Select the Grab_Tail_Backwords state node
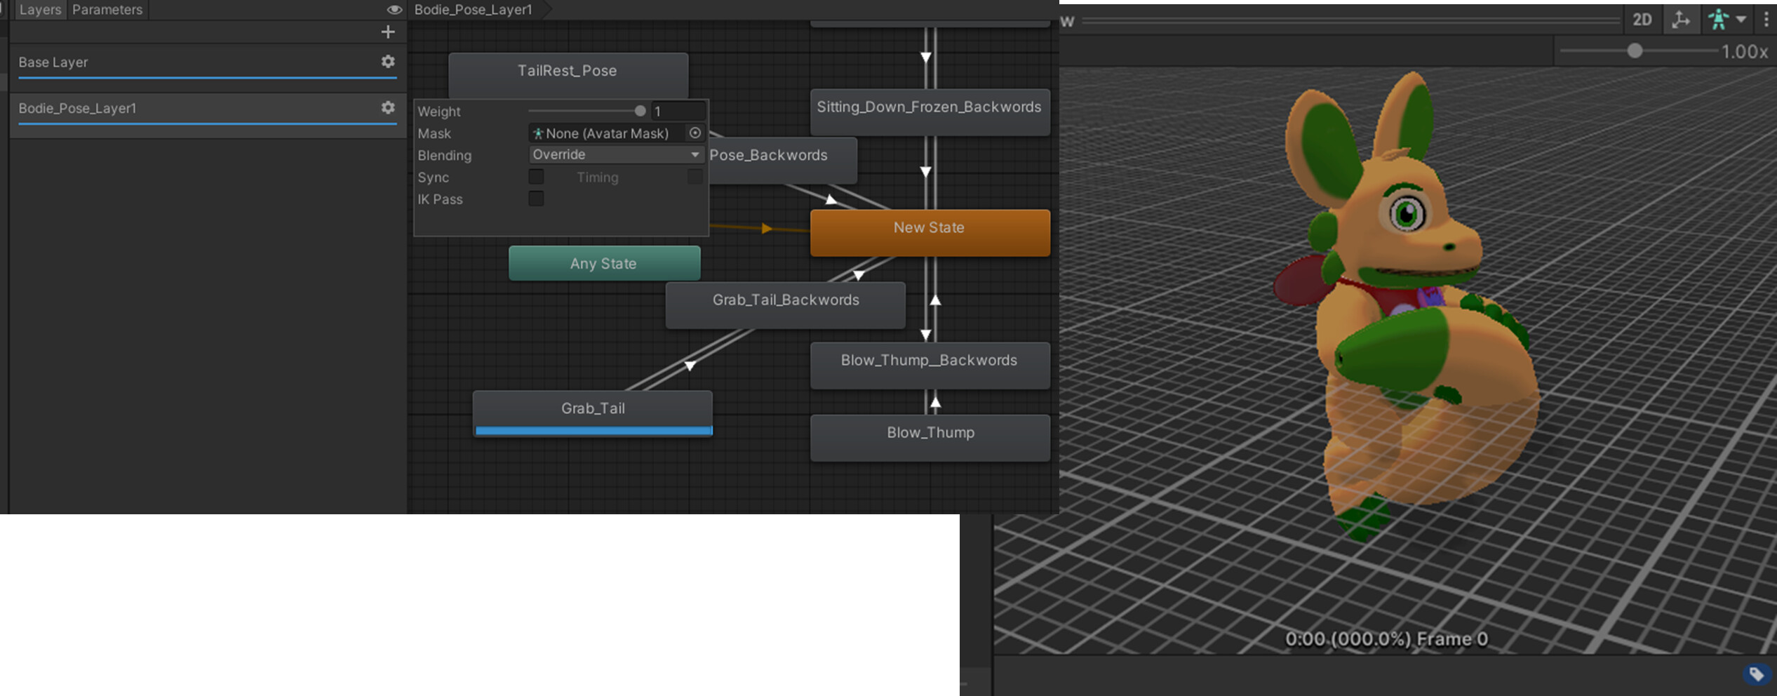 785,304
